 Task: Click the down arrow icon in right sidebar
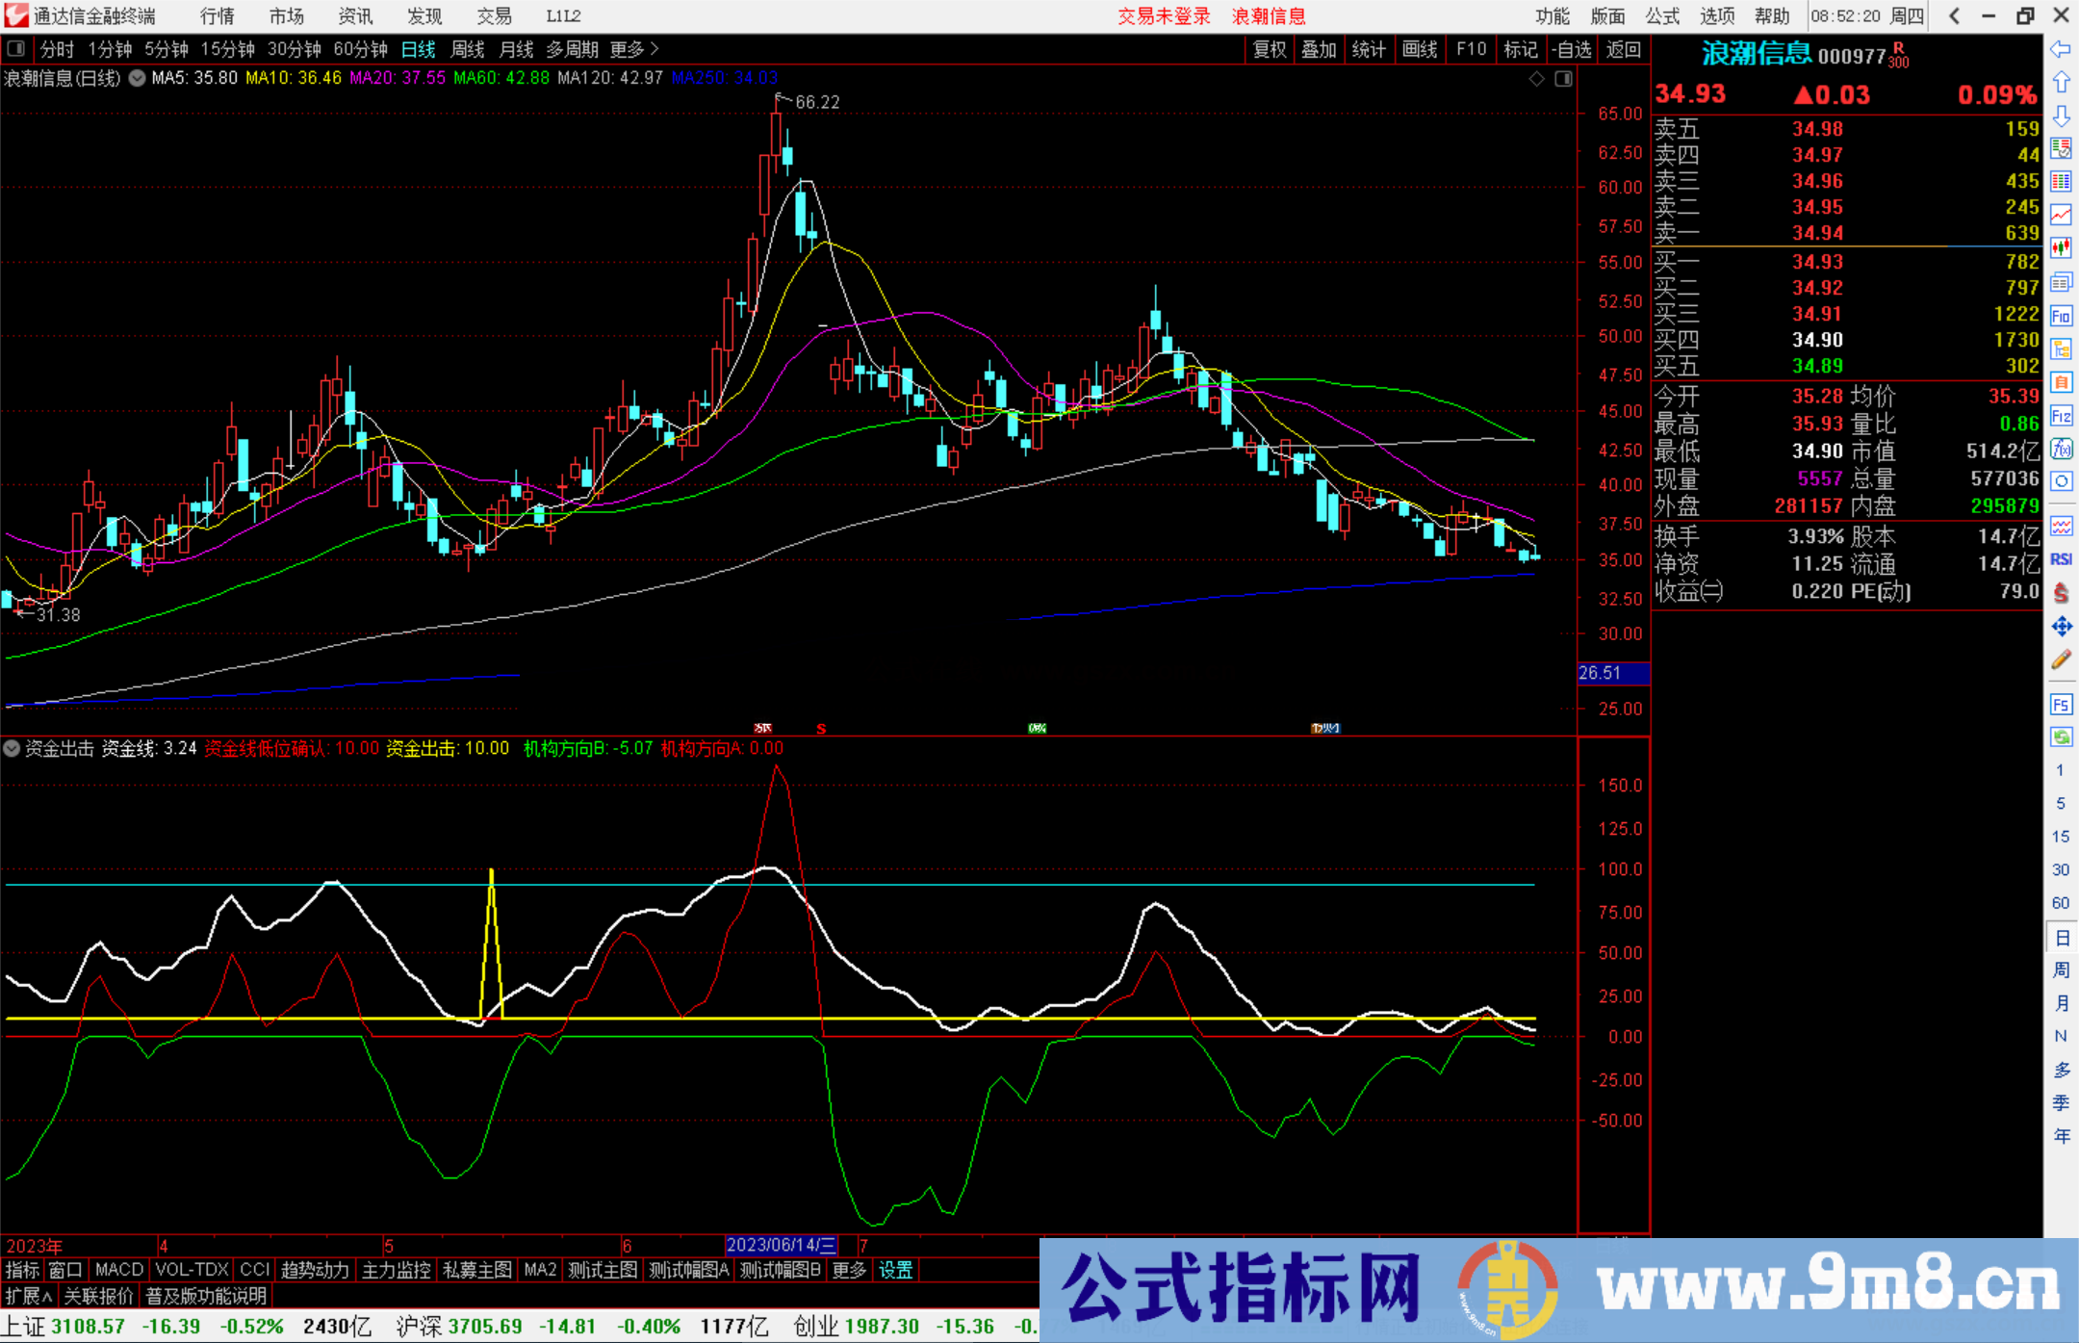tap(2061, 116)
